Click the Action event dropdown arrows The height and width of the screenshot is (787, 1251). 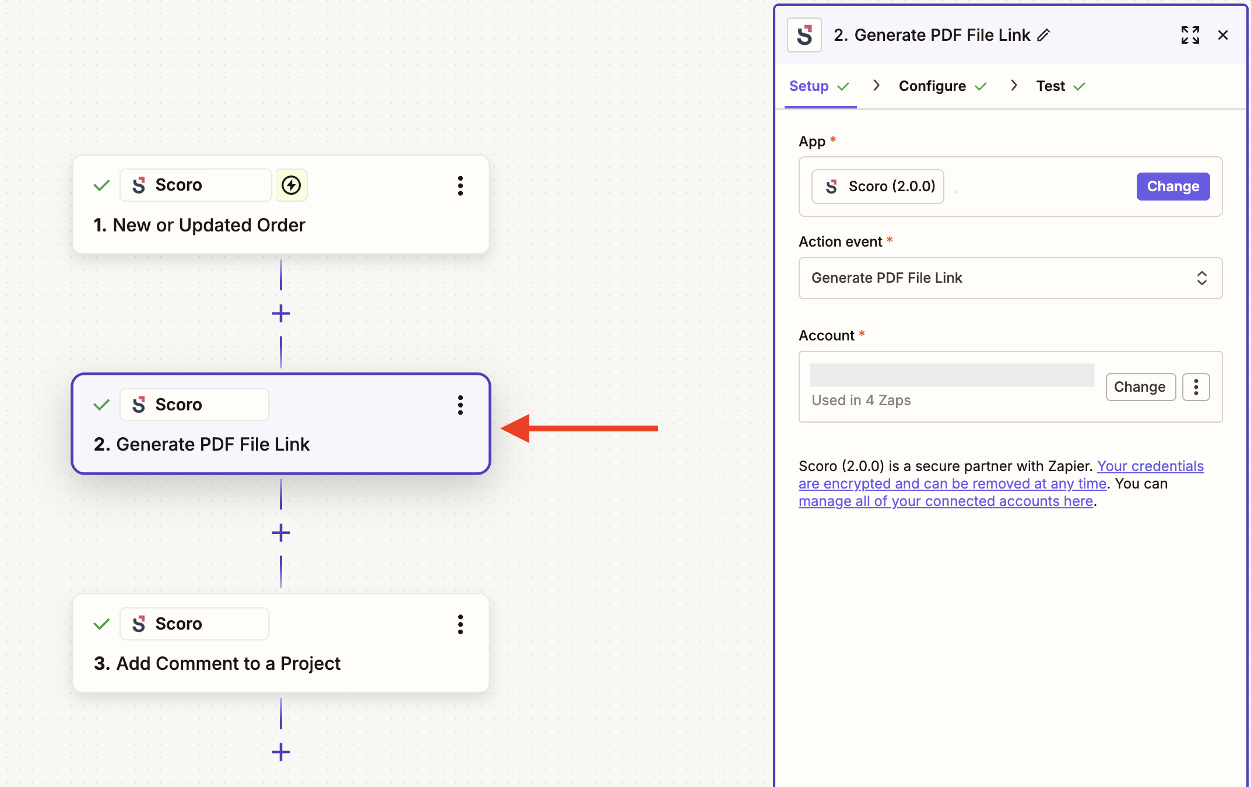point(1202,278)
